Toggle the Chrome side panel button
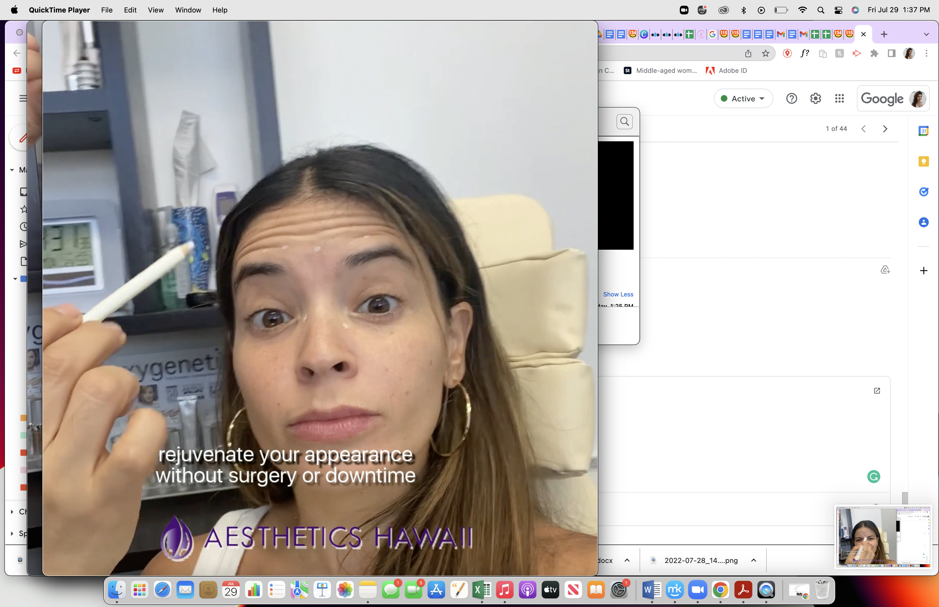The height and width of the screenshot is (607, 939). point(891,54)
